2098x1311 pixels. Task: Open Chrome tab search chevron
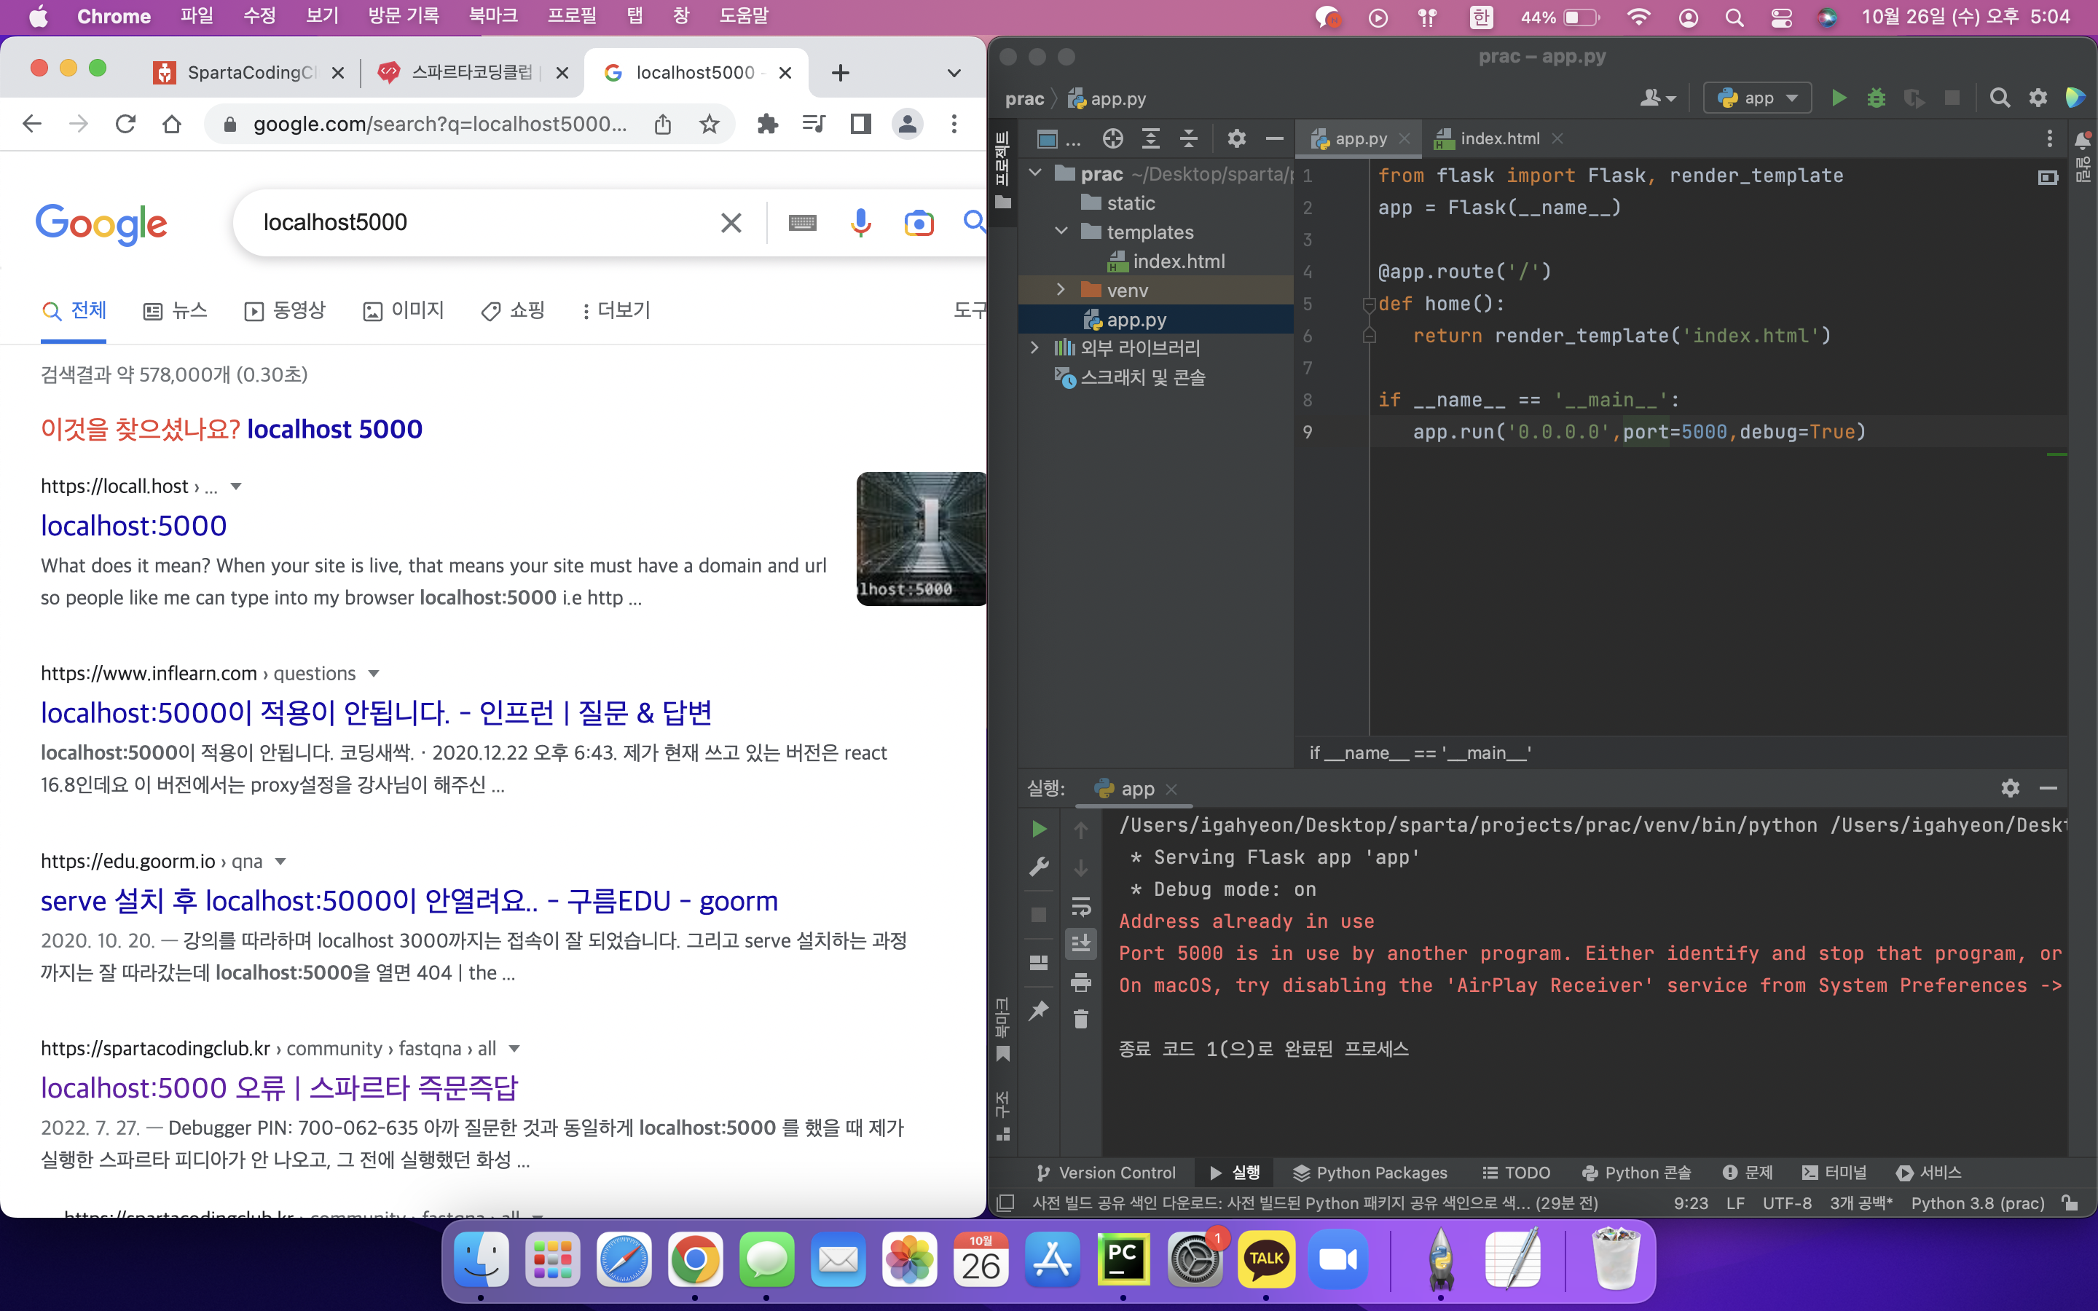point(954,73)
